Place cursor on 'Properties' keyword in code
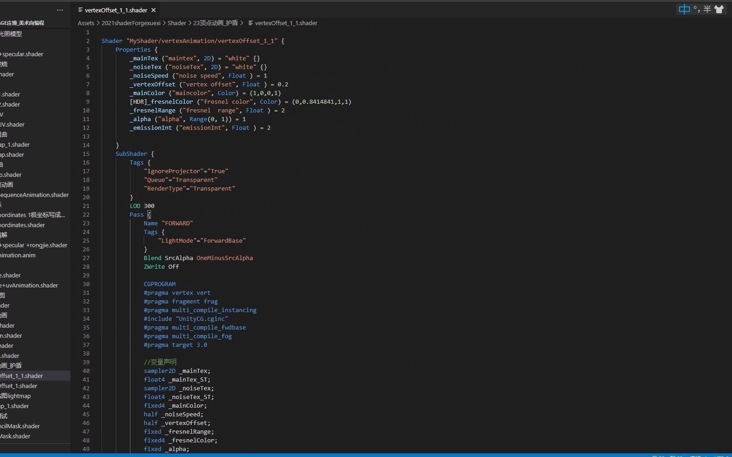Image resolution: width=732 pixels, height=457 pixels. (x=133, y=49)
